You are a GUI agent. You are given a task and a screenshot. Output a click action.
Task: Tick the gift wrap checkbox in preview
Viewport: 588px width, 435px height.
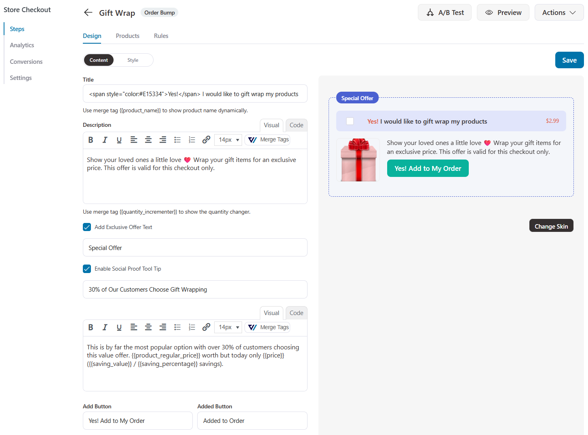click(350, 121)
